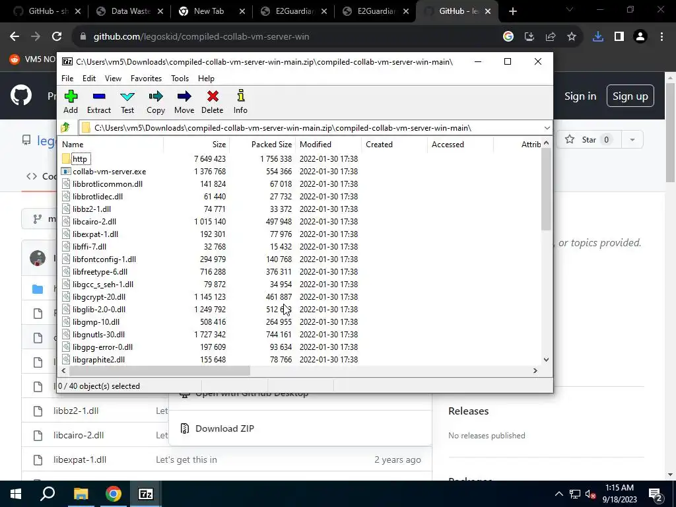Reload the page in Chrome
This screenshot has width=676, height=507.
(x=57, y=37)
